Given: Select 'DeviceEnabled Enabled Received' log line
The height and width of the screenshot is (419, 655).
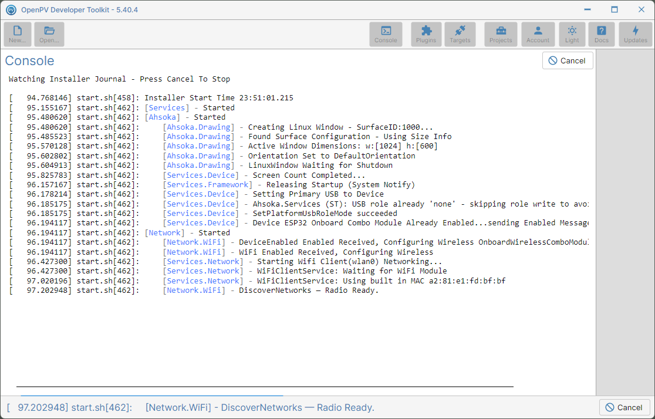Looking at the screenshot, I should coord(299,242).
